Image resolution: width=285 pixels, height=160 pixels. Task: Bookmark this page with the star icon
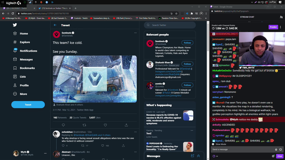176,13
